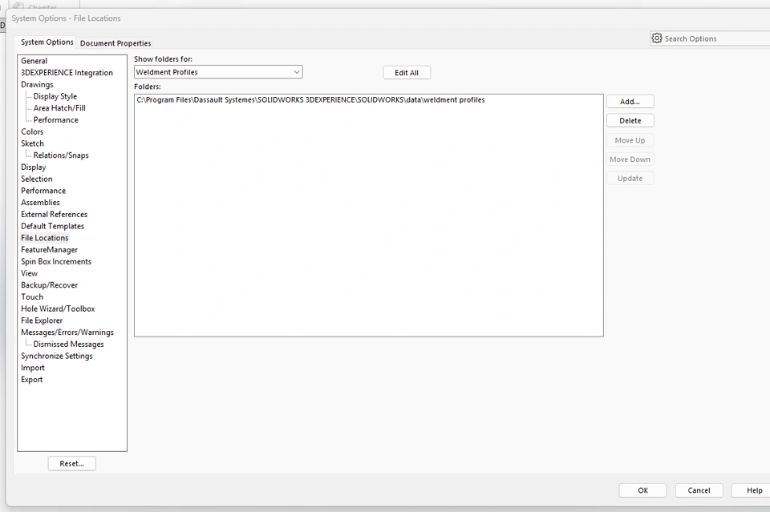
Task: Select Drawings in the options tree
Action: (37, 84)
